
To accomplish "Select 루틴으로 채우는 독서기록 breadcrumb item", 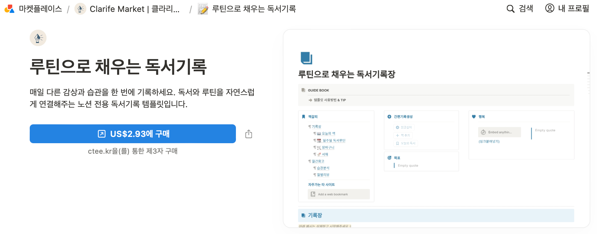I will (254, 9).
